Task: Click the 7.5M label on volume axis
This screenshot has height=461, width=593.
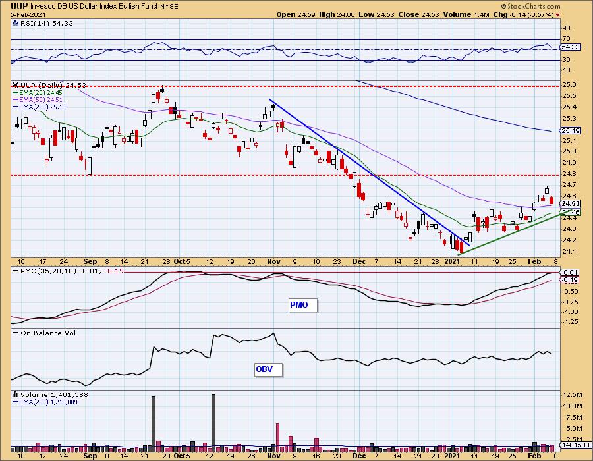Action: [x=573, y=417]
